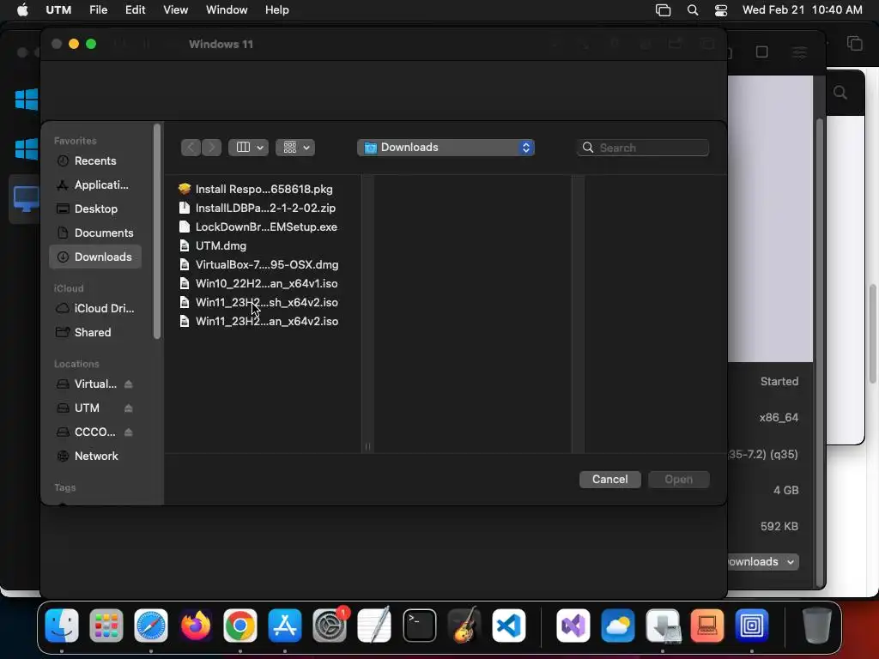Open the Help menu
The image size is (879, 659).
click(276, 10)
